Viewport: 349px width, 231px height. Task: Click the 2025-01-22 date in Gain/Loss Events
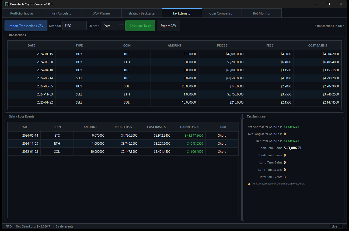click(x=24, y=152)
